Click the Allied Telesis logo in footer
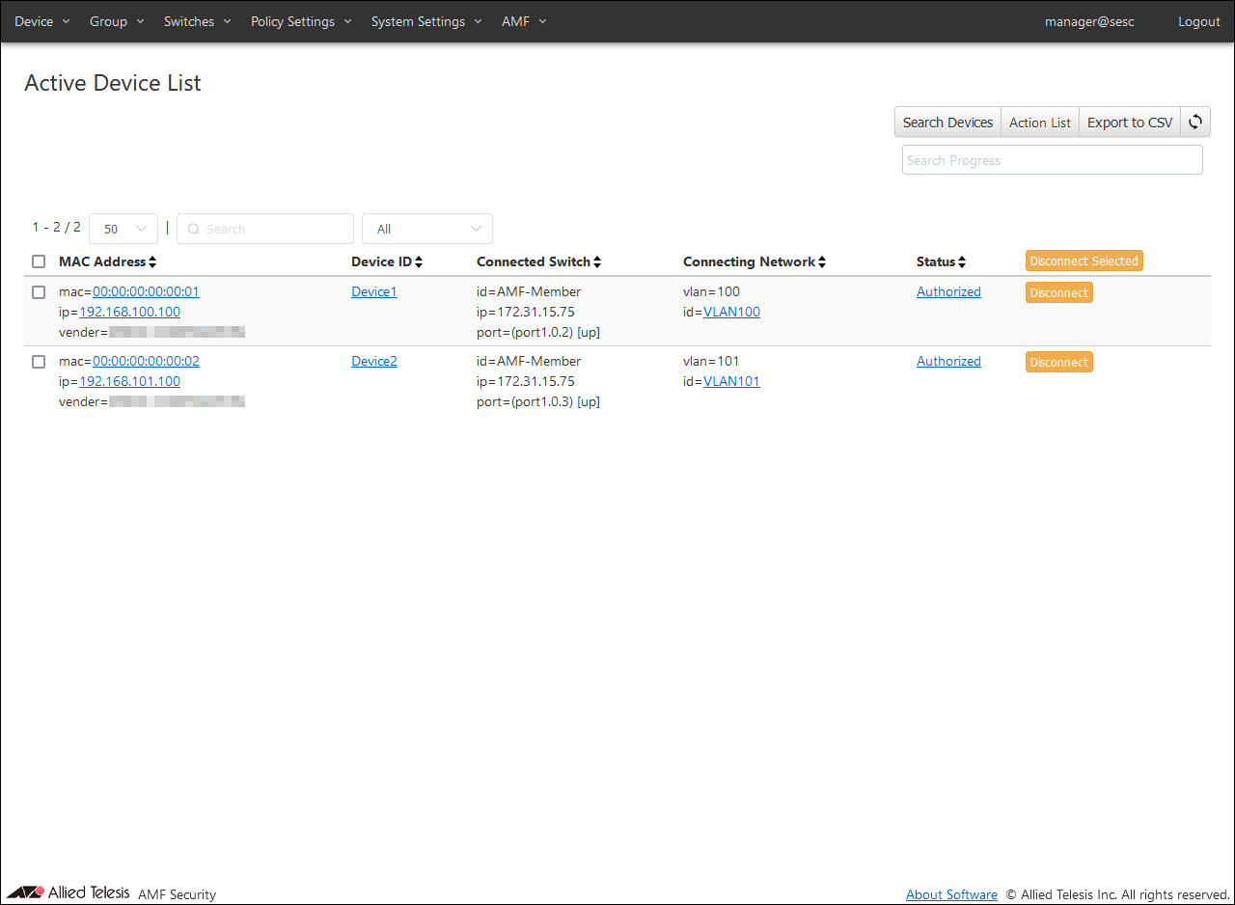 [x=69, y=892]
